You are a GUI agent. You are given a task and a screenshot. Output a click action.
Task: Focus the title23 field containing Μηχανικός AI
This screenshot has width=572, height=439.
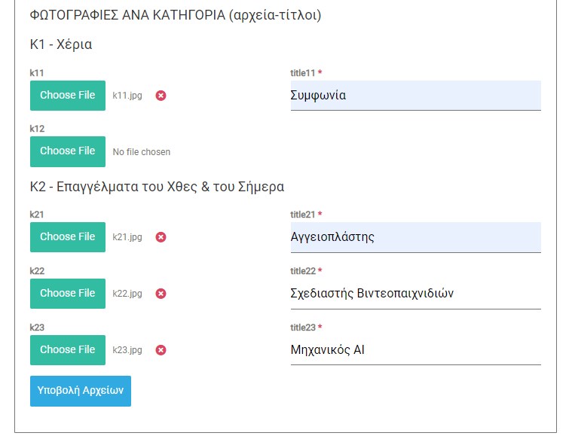[x=415, y=350]
